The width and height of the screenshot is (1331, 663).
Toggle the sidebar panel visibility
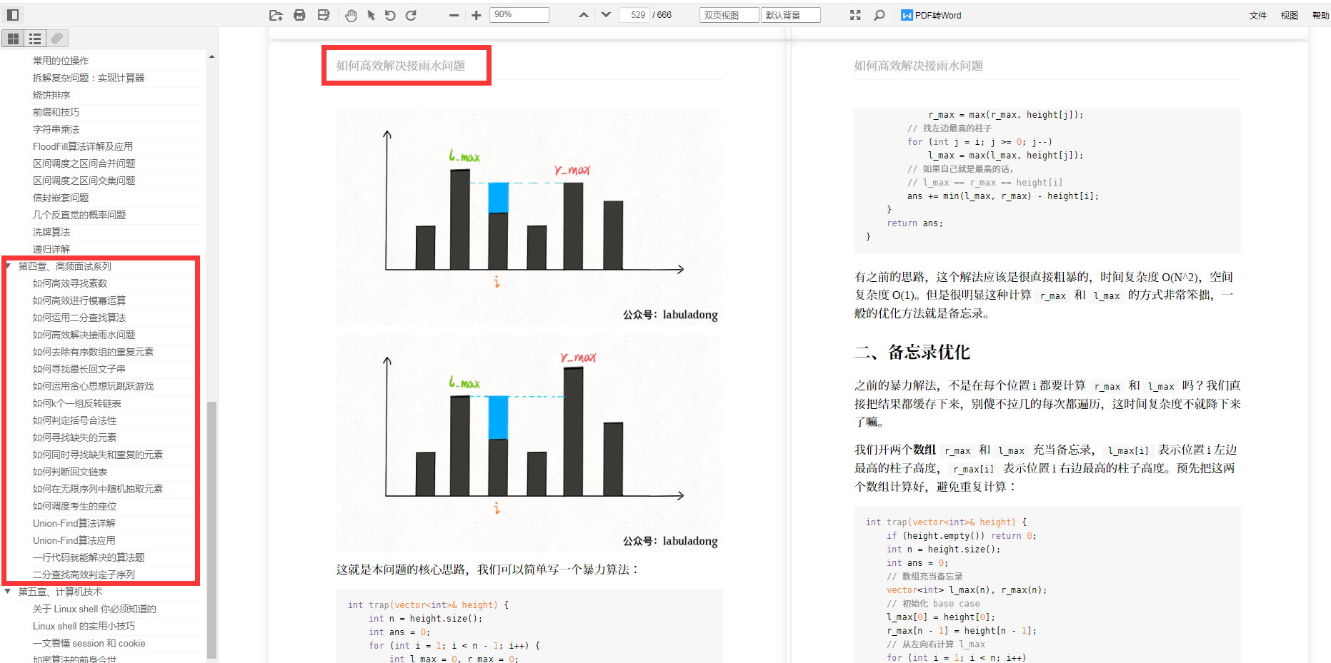pos(12,14)
